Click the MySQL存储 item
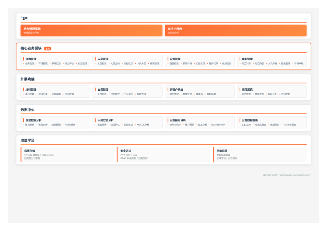The image size is (327, 231). coord(143,125)
